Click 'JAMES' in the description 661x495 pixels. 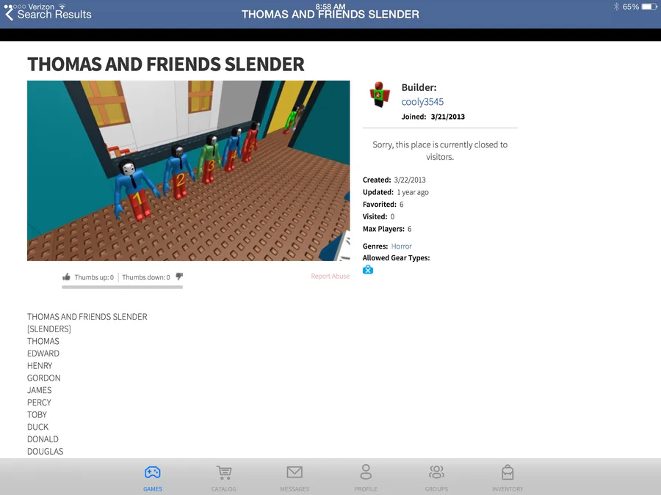coord(40,390)
